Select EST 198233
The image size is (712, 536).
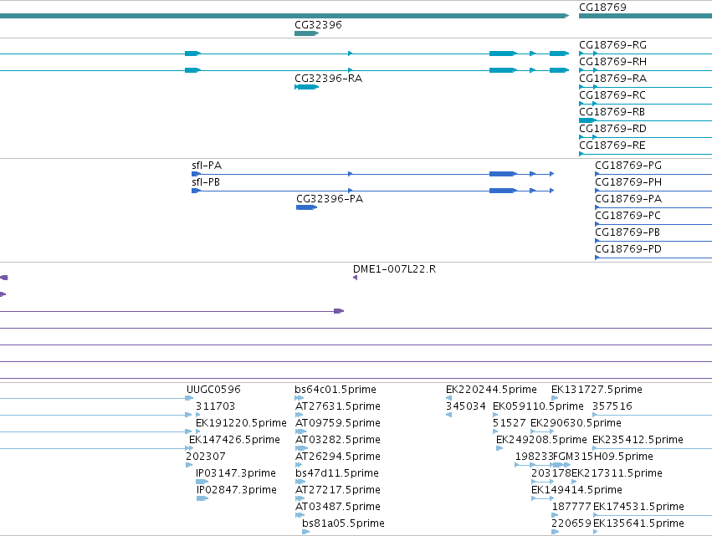tap(535, 457)
